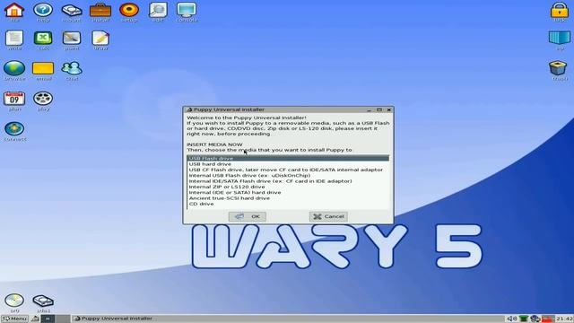Launch the draw desktop icon
Image resolution: width=574 pixels, height=323 pixels.
pyautogui.click(x=100, y=38)
